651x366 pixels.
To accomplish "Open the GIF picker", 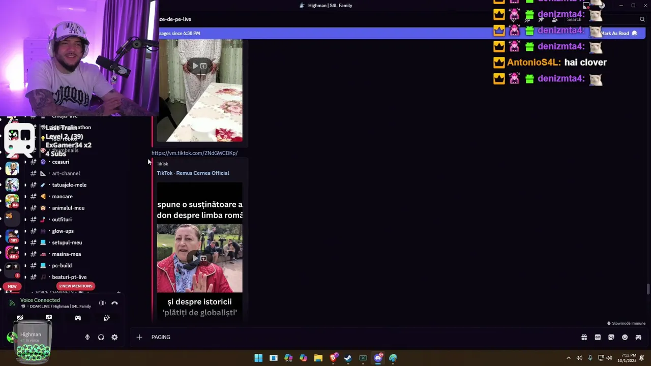I will (598, 337).
